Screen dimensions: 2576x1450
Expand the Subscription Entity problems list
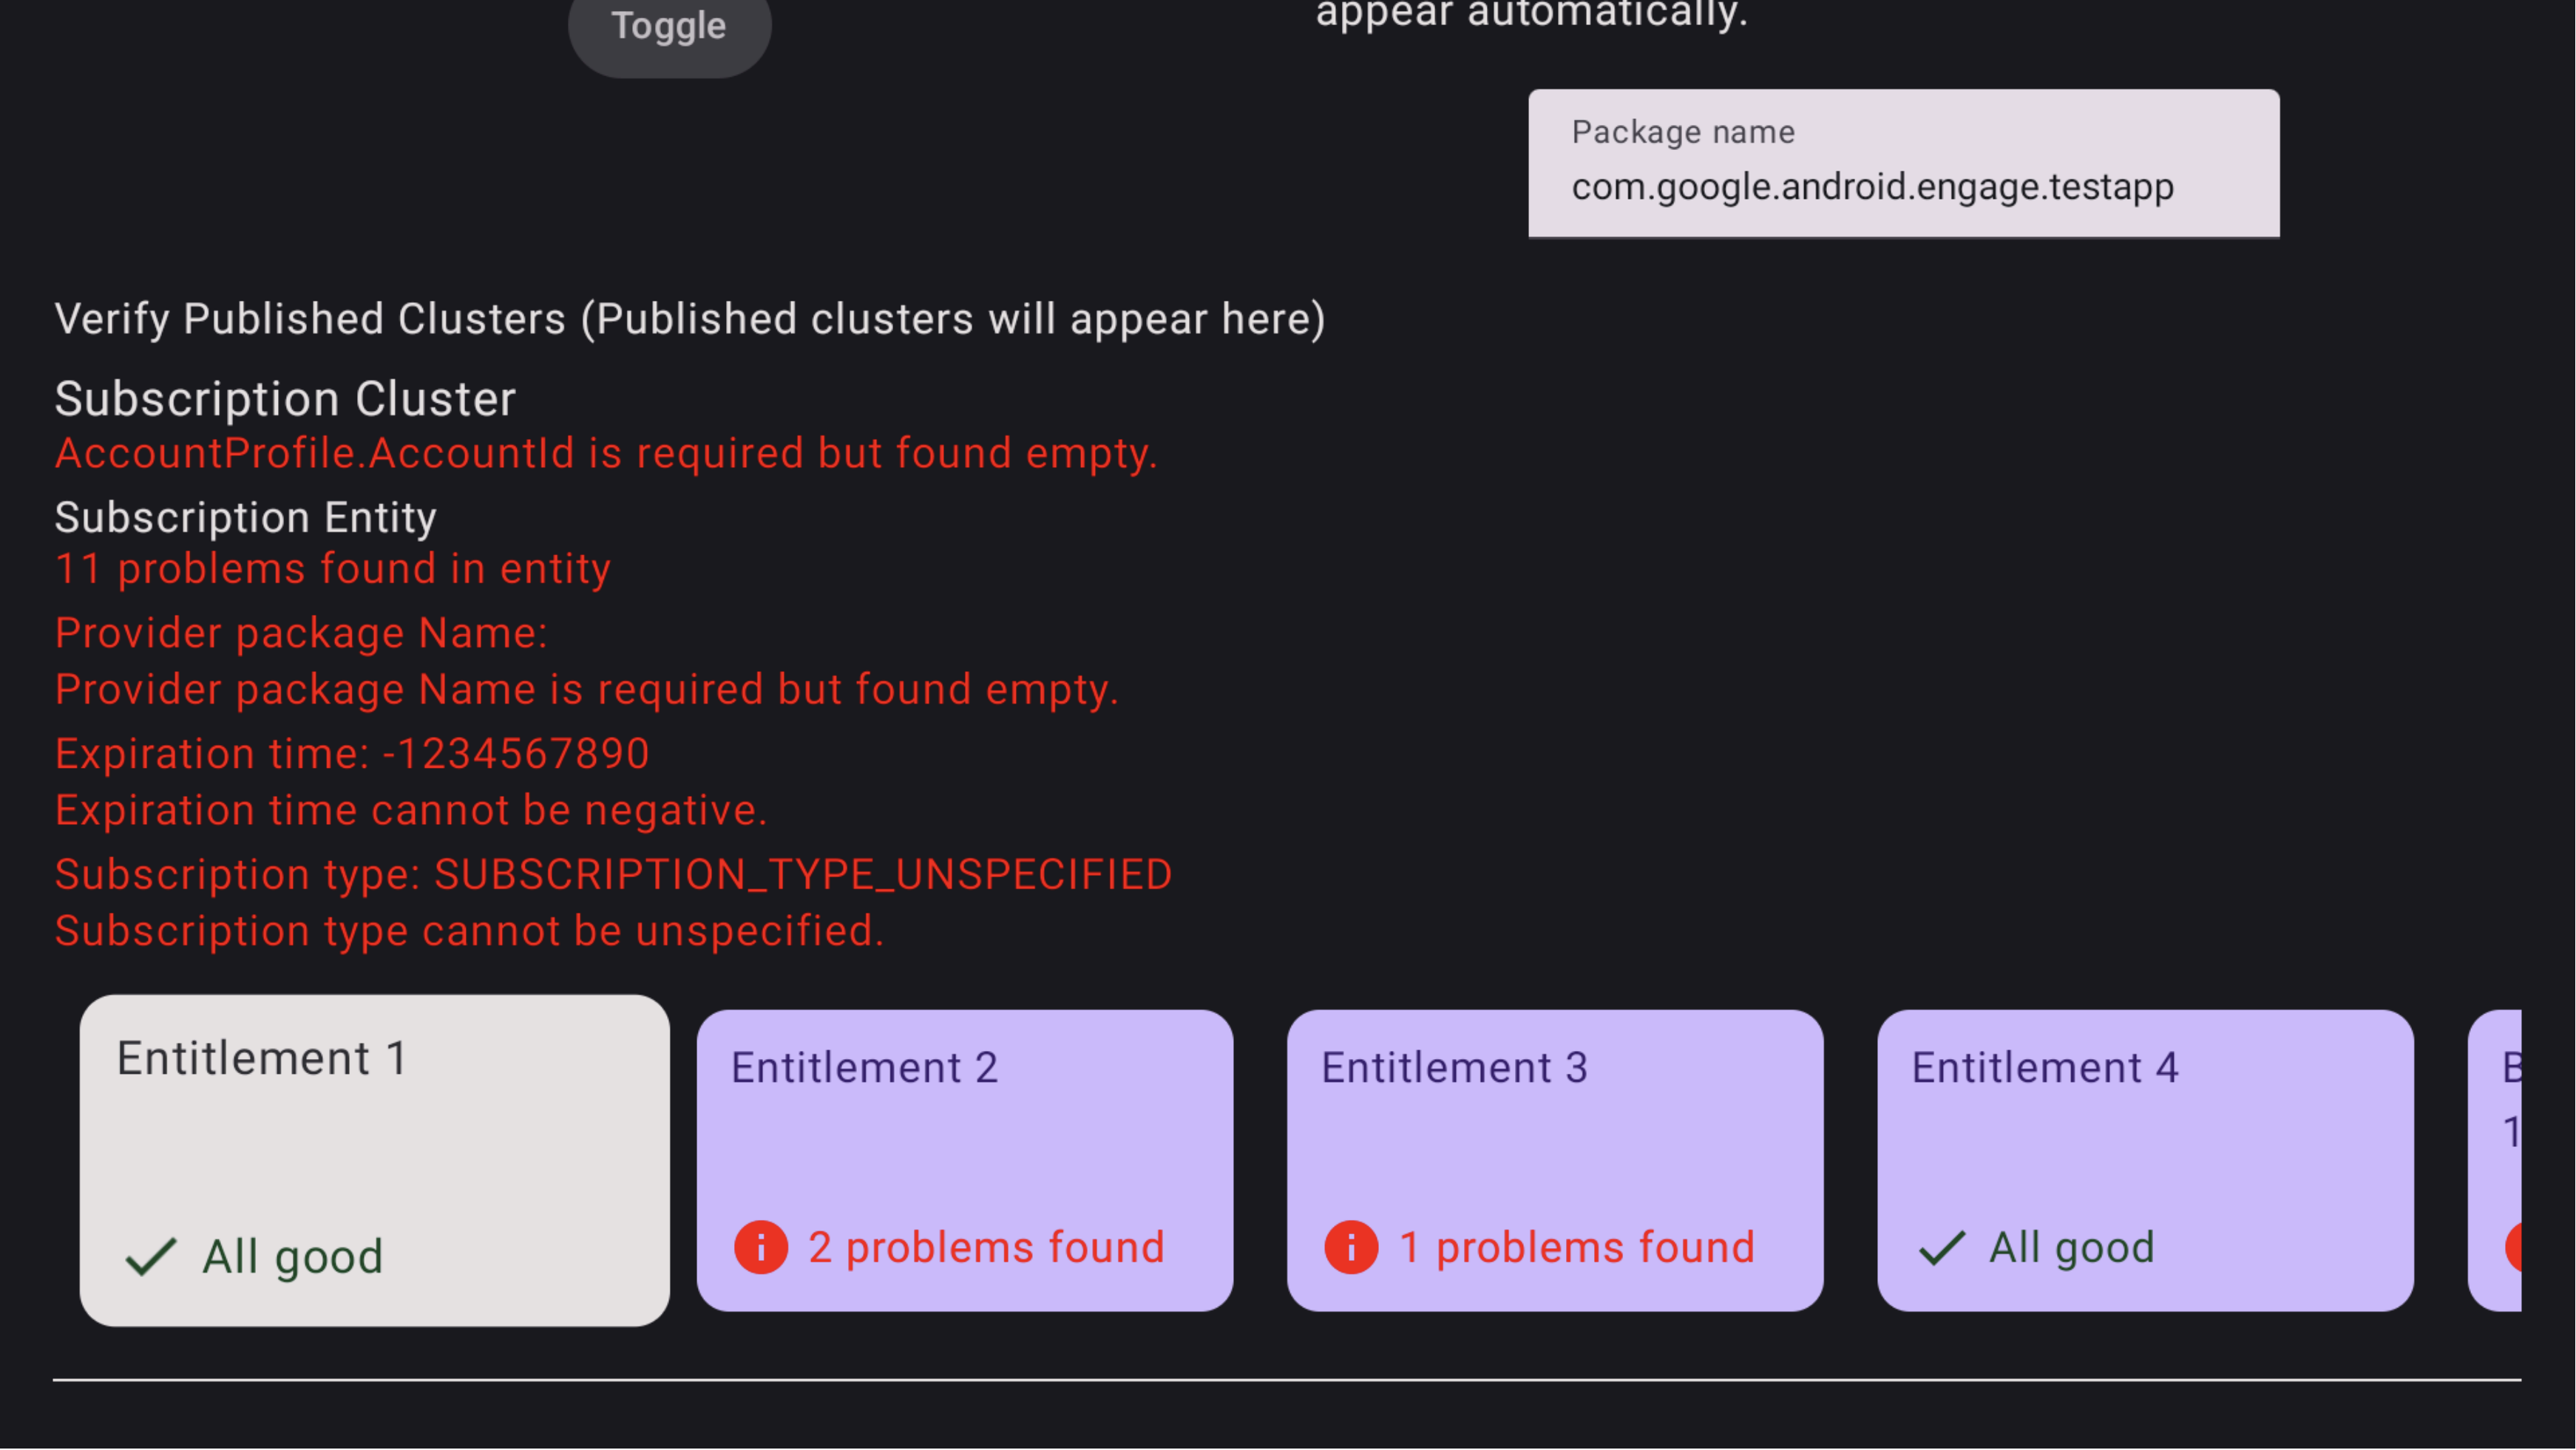pos(245,517)
